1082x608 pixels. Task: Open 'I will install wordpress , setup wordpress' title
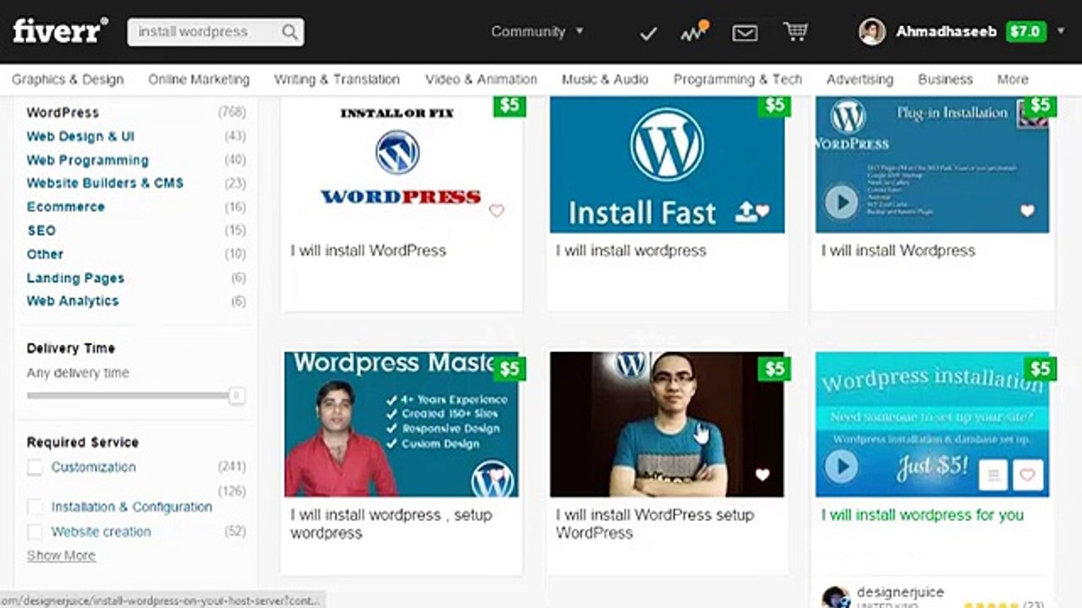(x=391, y=524)
